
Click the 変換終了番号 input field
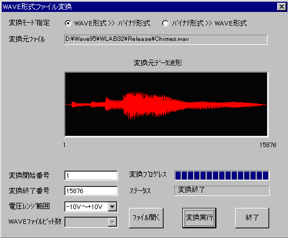point(91,191)
